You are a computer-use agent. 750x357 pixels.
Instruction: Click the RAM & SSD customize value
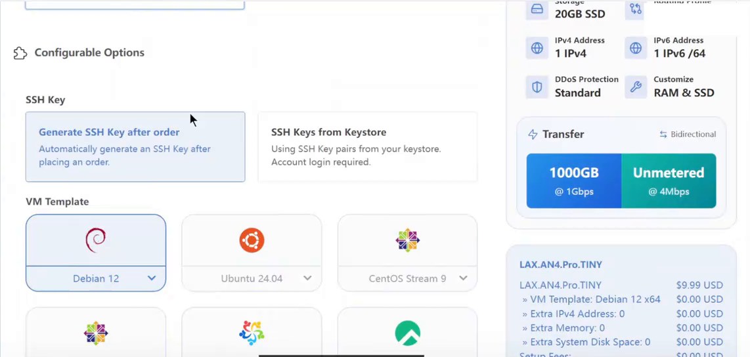684,93
